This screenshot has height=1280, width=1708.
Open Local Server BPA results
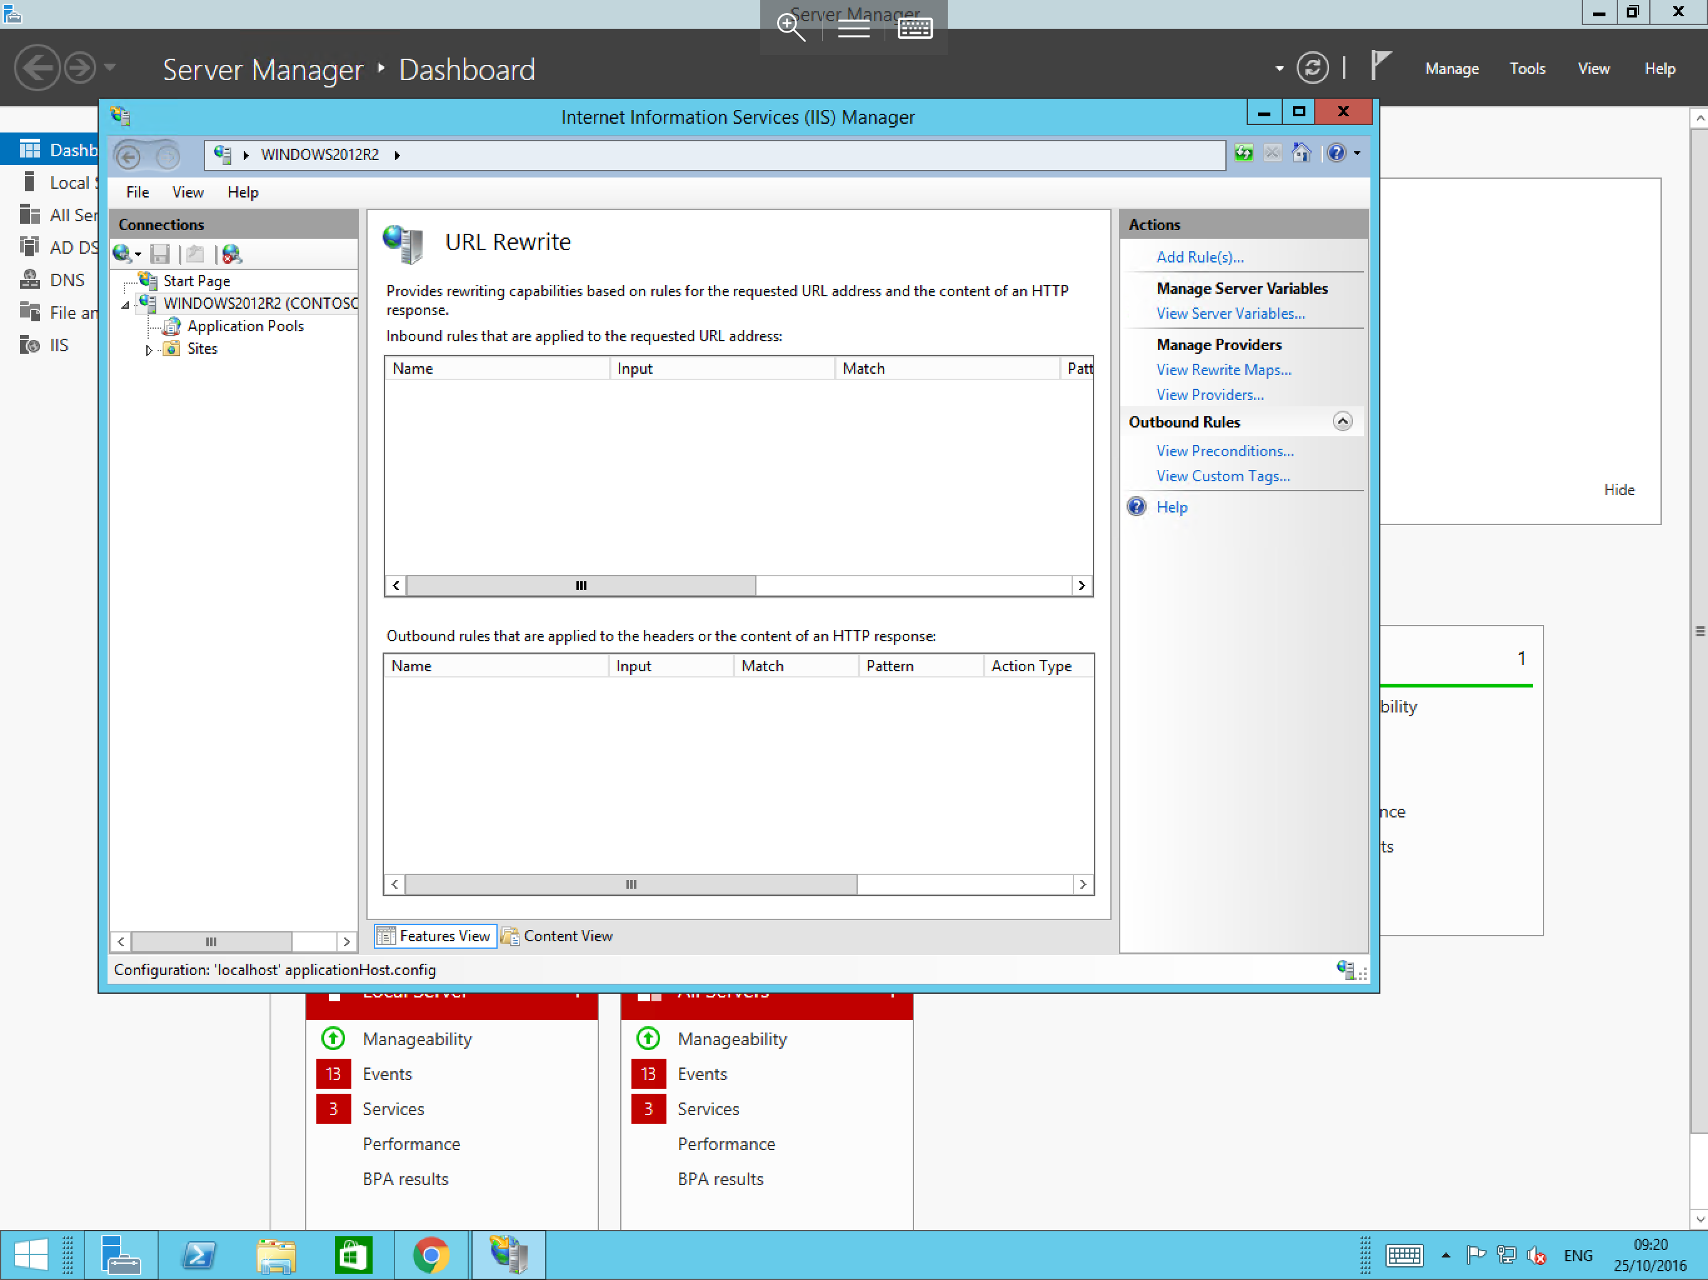405,1179
